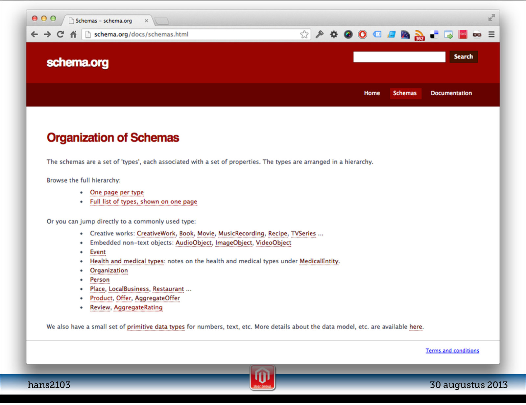This screenshot has width=526, height=405.
Task: Open the red ribbon extension icon
Action: pos(463,35)
